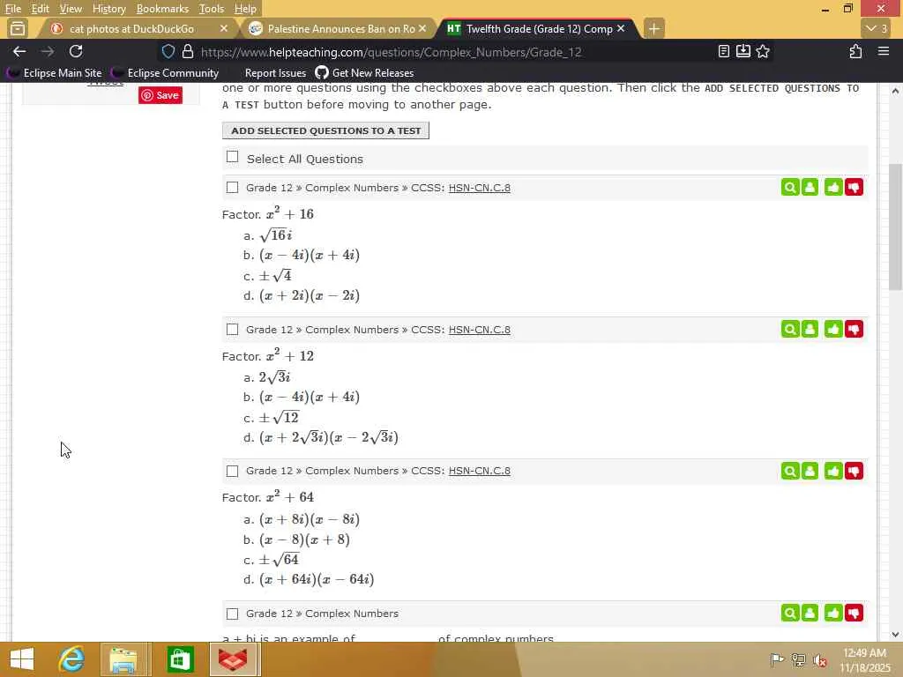Click the green person icon for x²+12 question

coord(810,330)
